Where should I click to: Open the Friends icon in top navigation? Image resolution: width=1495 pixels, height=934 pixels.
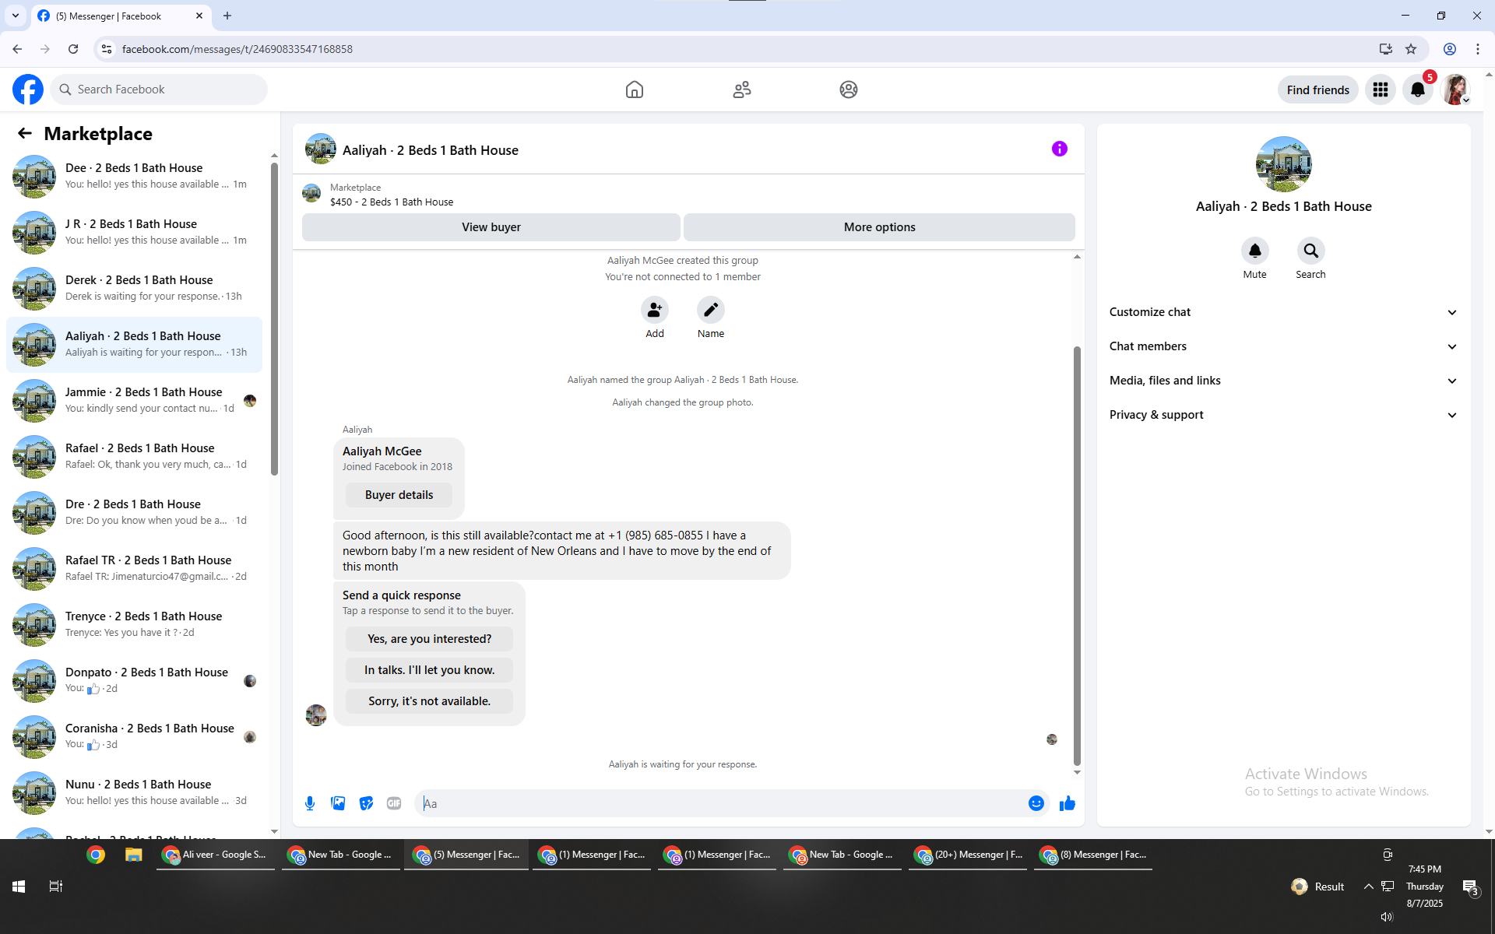point(742,90)
